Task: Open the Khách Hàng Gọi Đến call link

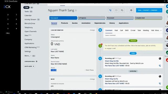Action: [x=112, y=61]
